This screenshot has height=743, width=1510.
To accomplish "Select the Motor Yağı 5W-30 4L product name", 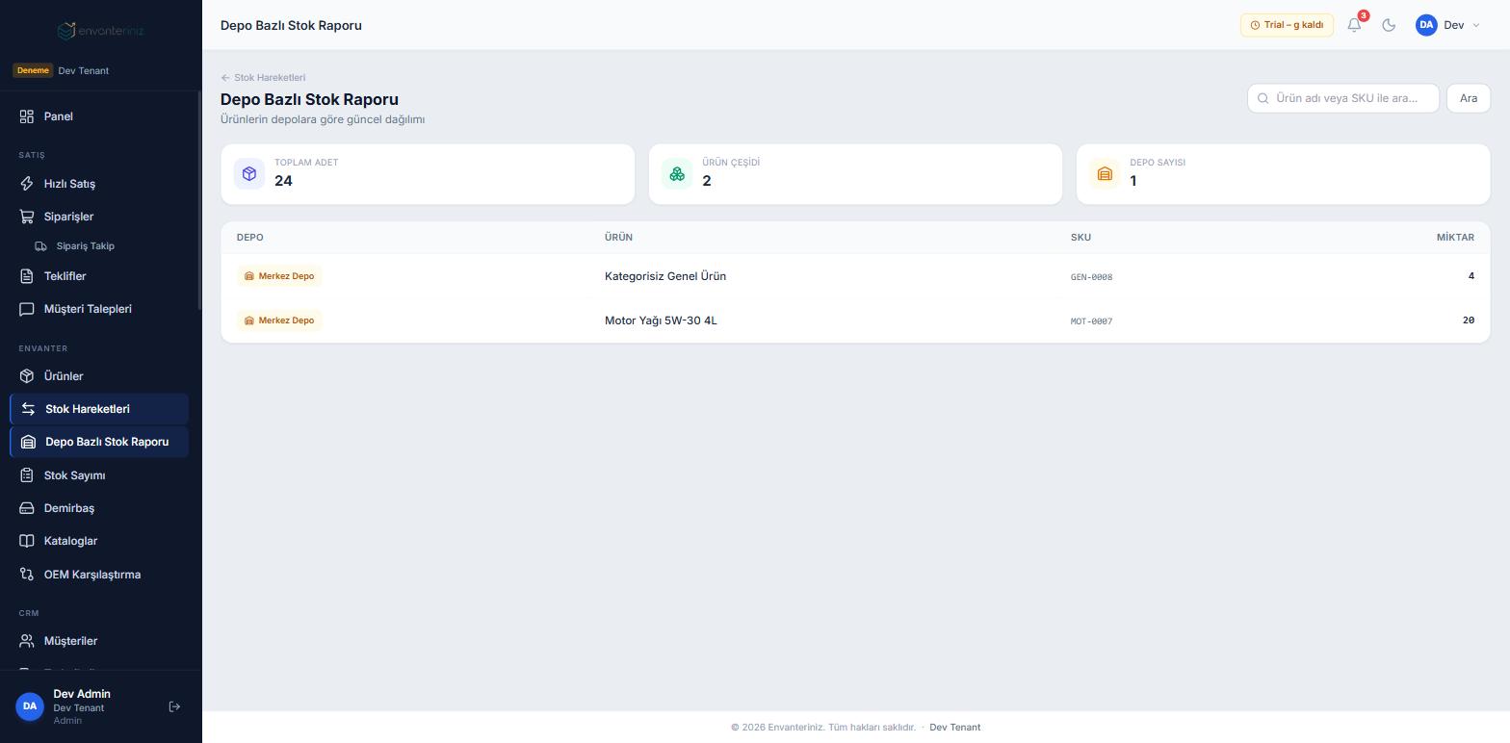I will click(661, 320).
